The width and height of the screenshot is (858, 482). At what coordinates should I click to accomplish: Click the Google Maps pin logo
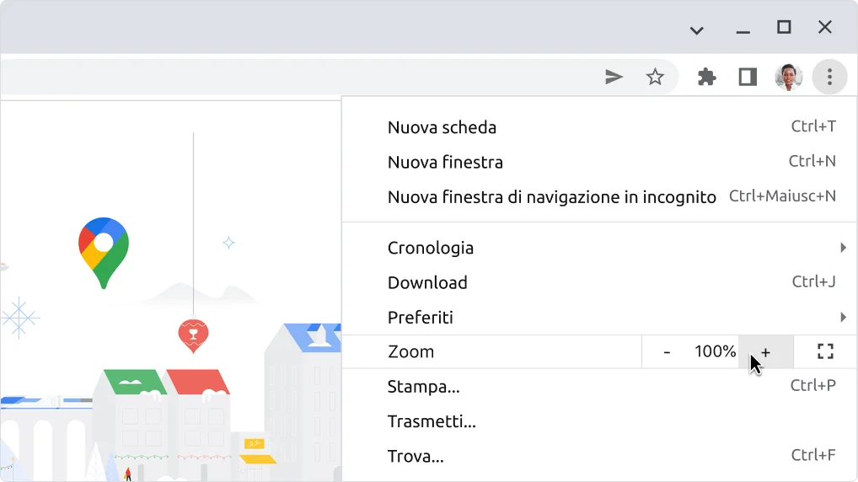click(104, 253)
